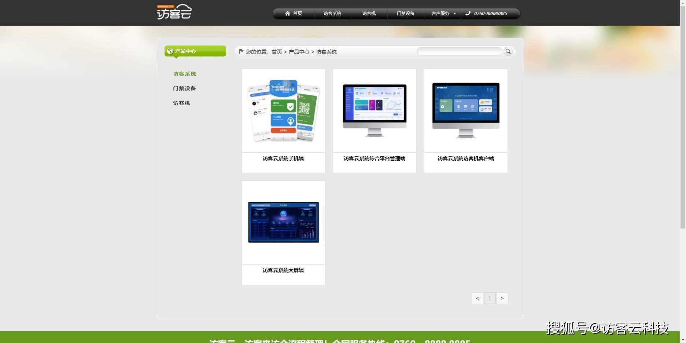Viewport: 686px width, 343px height.
Task: Go to previous page with < button
Action: tap(477, 298)
